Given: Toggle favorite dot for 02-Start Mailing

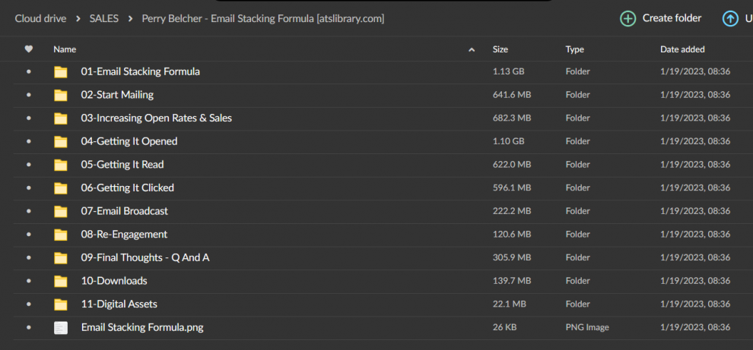Looking at the screenshot, I should pos(29,95).
